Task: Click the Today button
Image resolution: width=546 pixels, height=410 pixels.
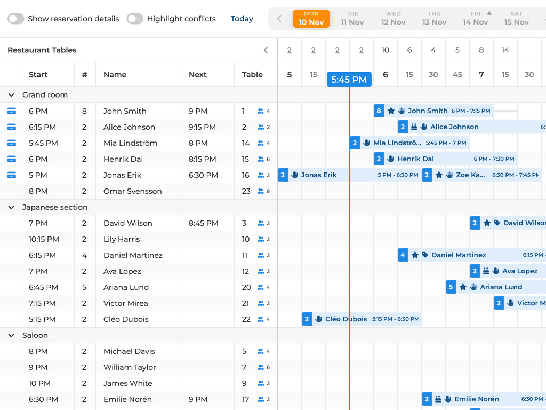Action: (x=242, y=19)
